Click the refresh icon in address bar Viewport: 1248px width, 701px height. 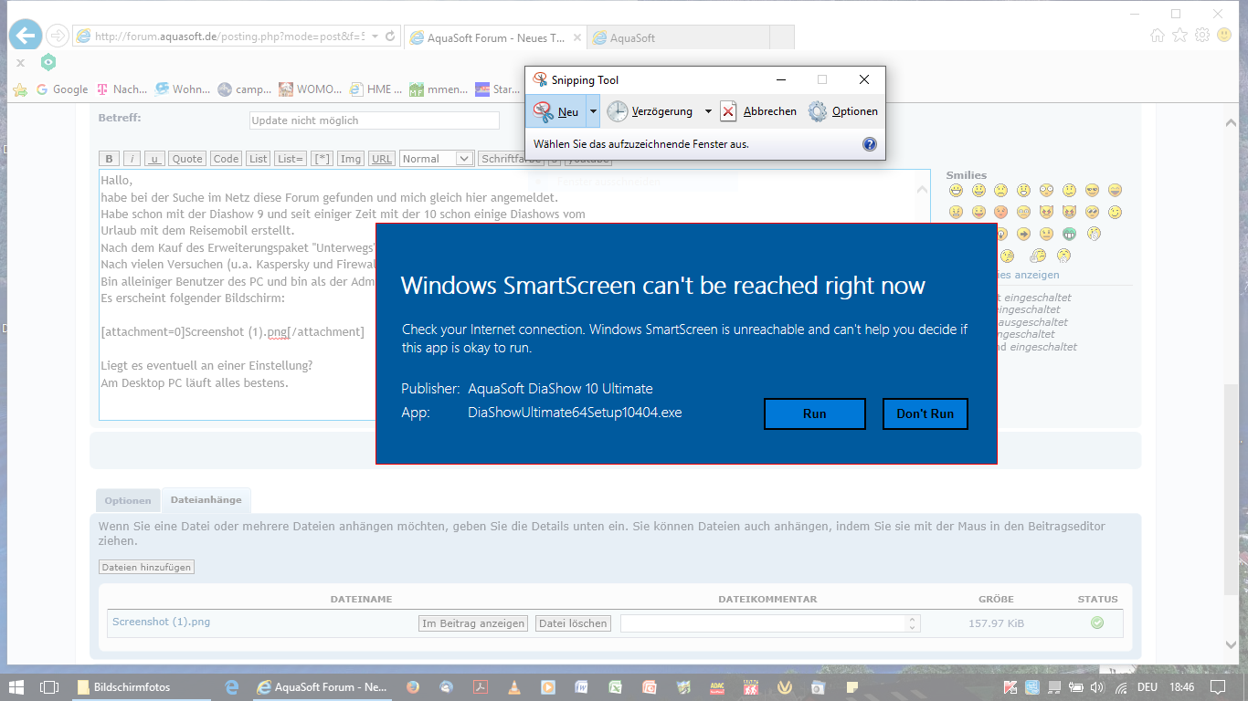click(390, 37)
